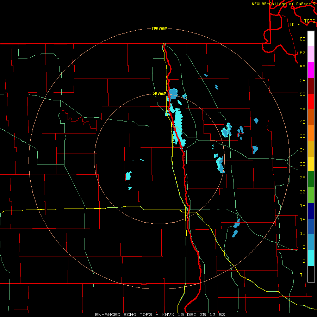Click the legend scale value 50
The height and width of the screenshot is (317, 317).
[x=303, y=94]
